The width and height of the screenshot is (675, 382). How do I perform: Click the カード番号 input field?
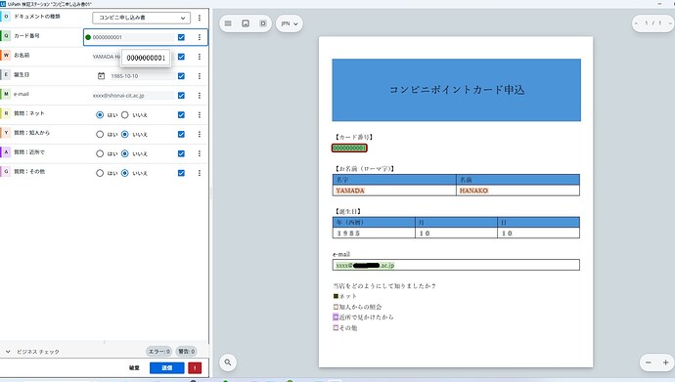point(133,37)
